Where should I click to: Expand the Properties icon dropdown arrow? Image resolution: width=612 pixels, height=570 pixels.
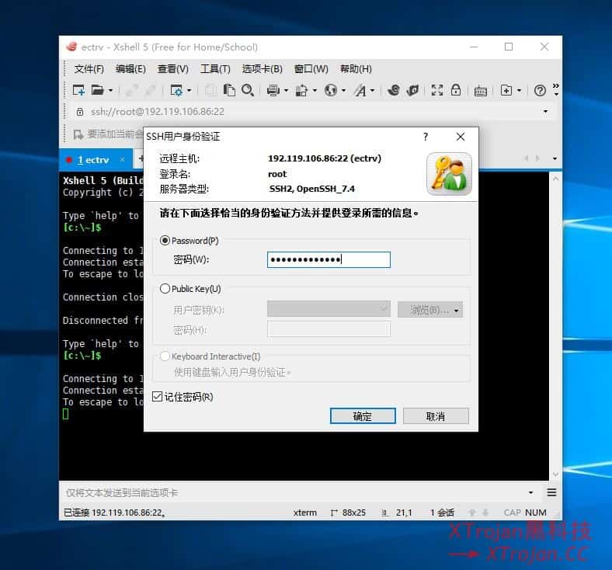point(190,91)
